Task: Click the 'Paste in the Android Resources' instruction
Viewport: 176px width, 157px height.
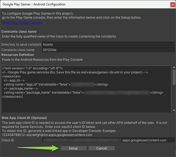Action: tap(42, 60)
